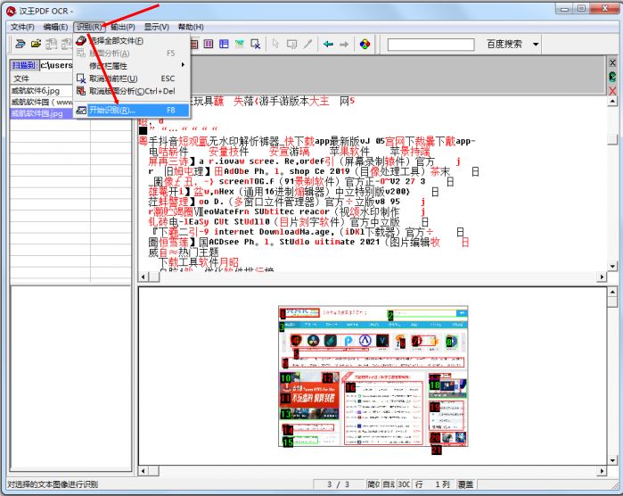This screenshot has height=496, width=623.
Task: Click text pane horizontal scroll right arrow
Action: point(603,277)
